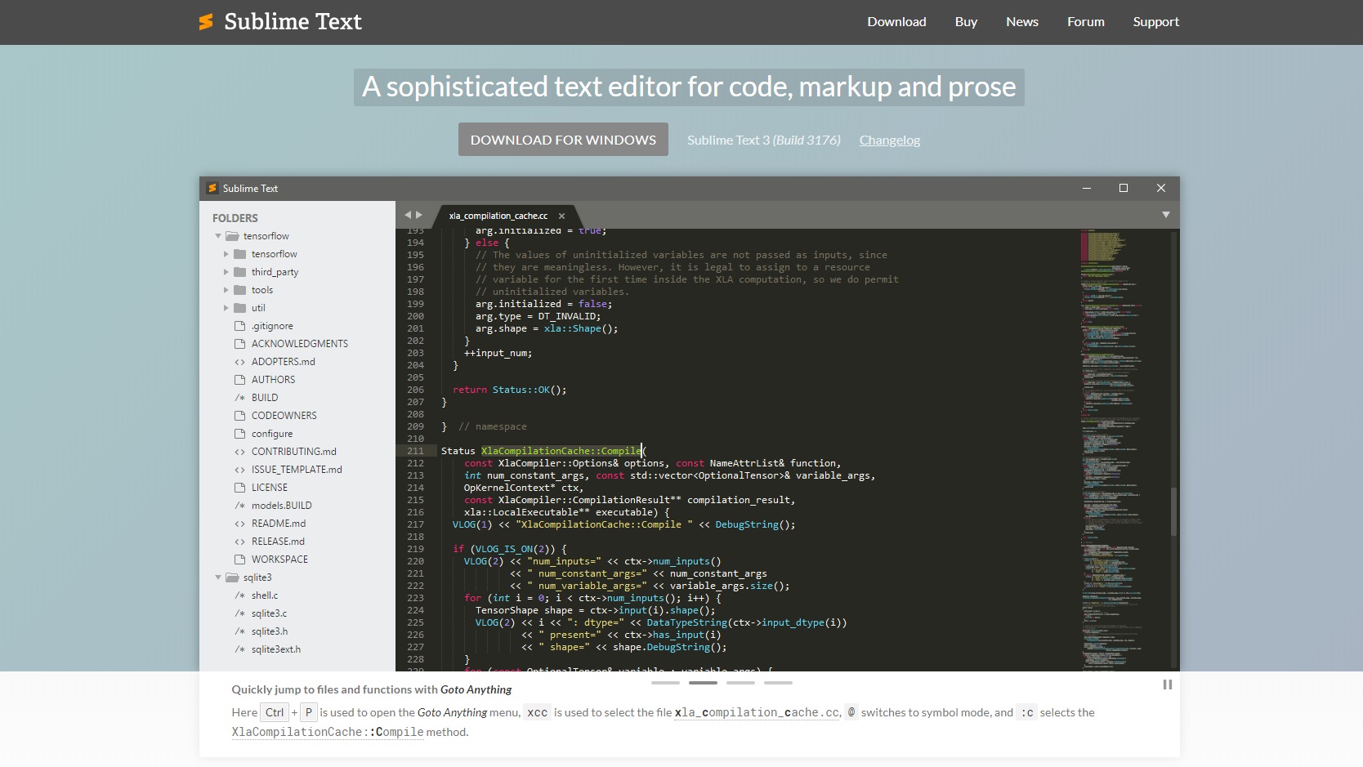The height and width of the screenshot is (767, 1363).
Task: Click FOLDERS heading in the sidebar
Action: 235,218
